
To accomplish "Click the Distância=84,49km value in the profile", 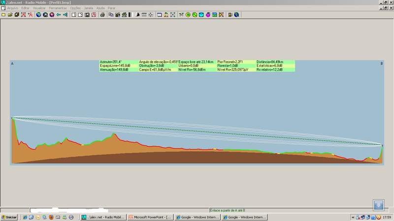I will (x=269, y=62).
